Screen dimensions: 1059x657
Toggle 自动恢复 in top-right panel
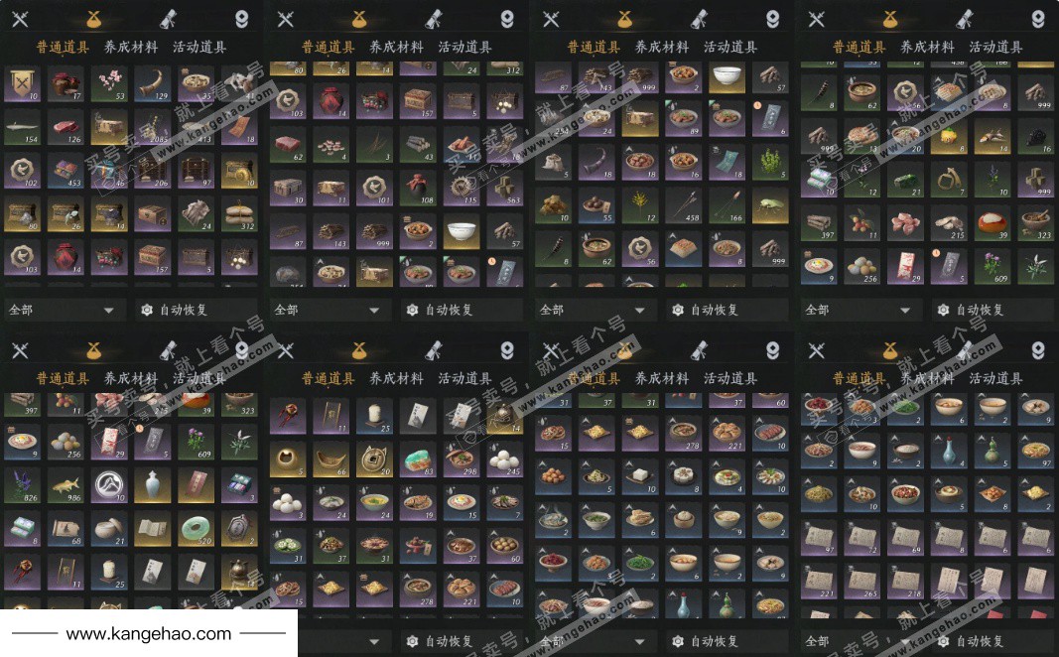tap(972, 310)
